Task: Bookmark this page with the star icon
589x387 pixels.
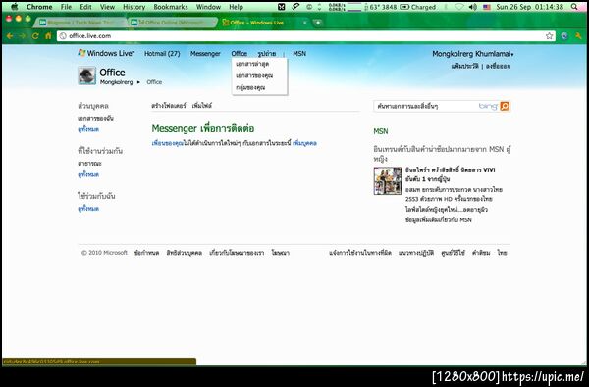Action: click(x=549, y=36)
